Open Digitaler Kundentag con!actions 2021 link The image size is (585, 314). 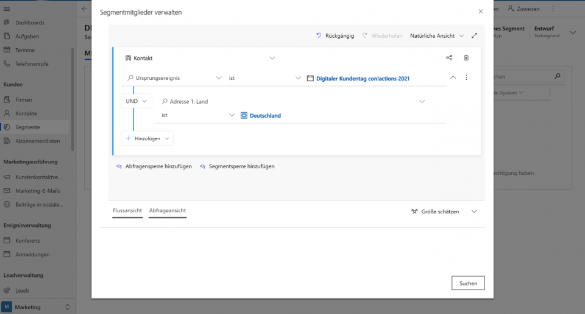pyautogui.click(x=363, y=78)
